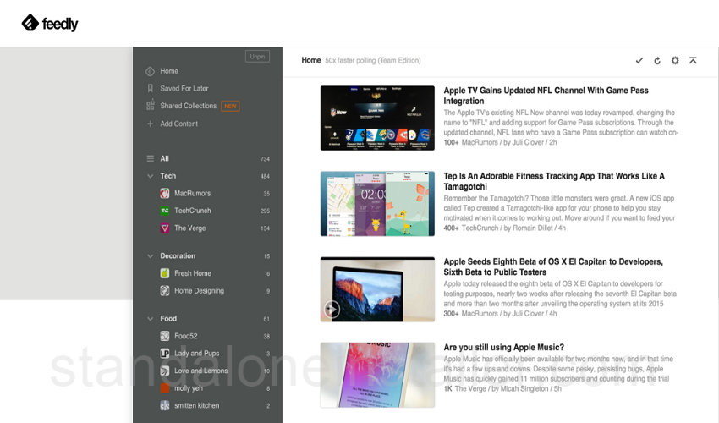Click the Lady and Pups feed icon

click(165, 354)
